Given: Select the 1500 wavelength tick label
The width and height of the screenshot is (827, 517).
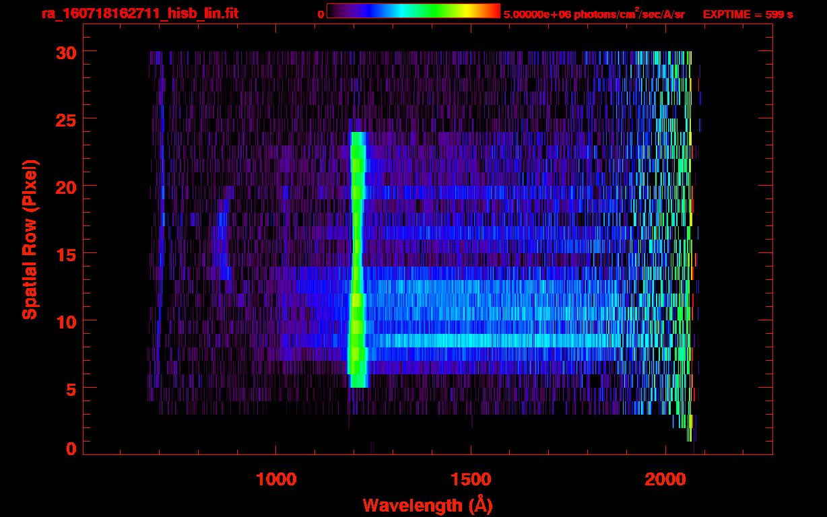Looking at the screenshot, I should [471, 479].
